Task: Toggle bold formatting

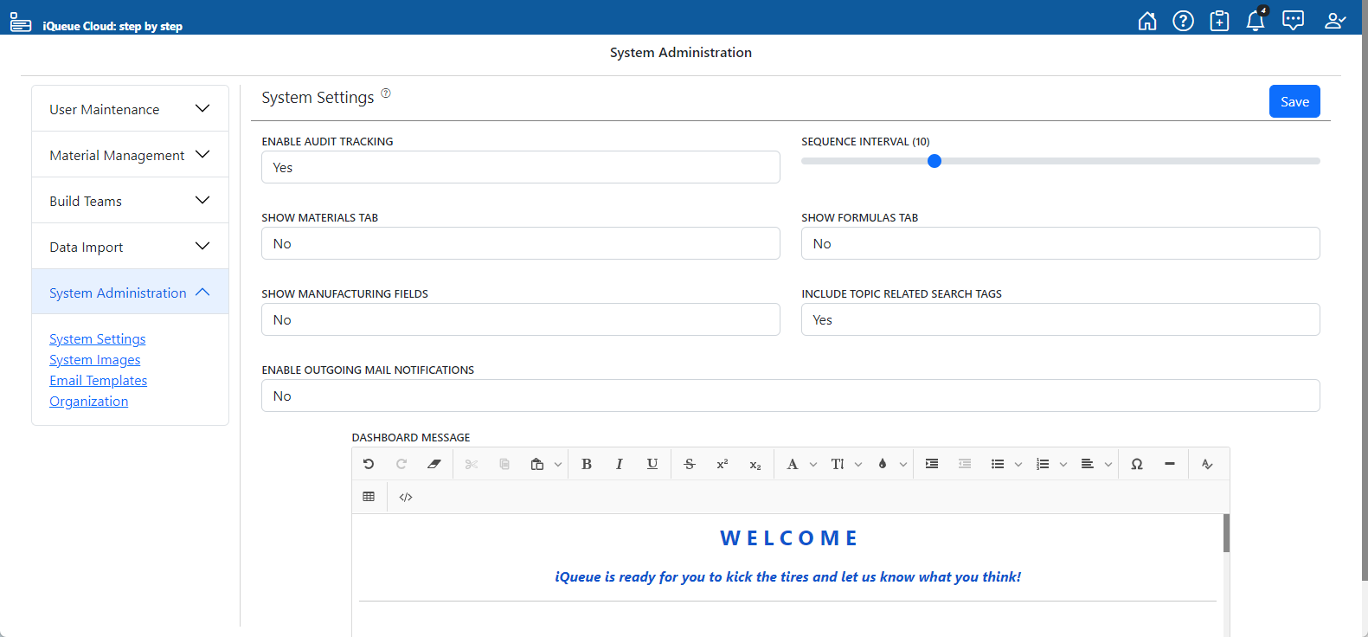Action: click(x=587, y=464)
